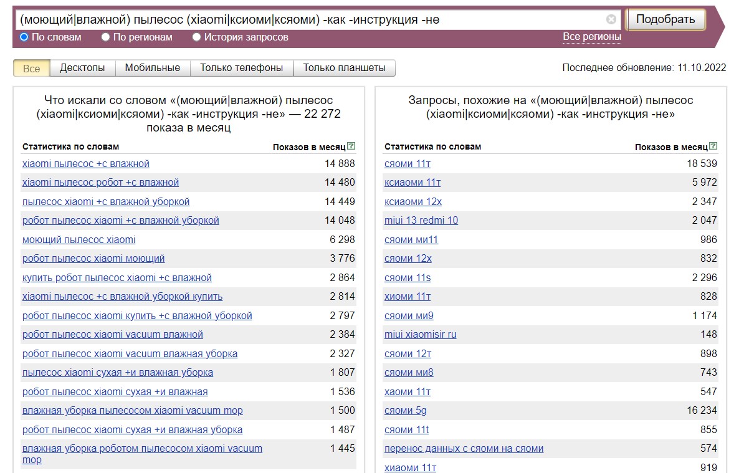This screenshot has height=473, width=744.
Task: Open similar query 'хиаоми 11т'
Action: click(x=411, y=467)
